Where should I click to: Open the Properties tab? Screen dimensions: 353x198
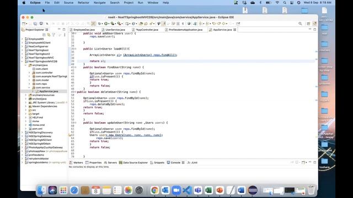click(93, 163)
